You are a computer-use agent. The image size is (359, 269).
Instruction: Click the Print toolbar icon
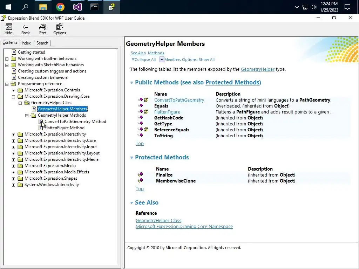click(42, 27)
